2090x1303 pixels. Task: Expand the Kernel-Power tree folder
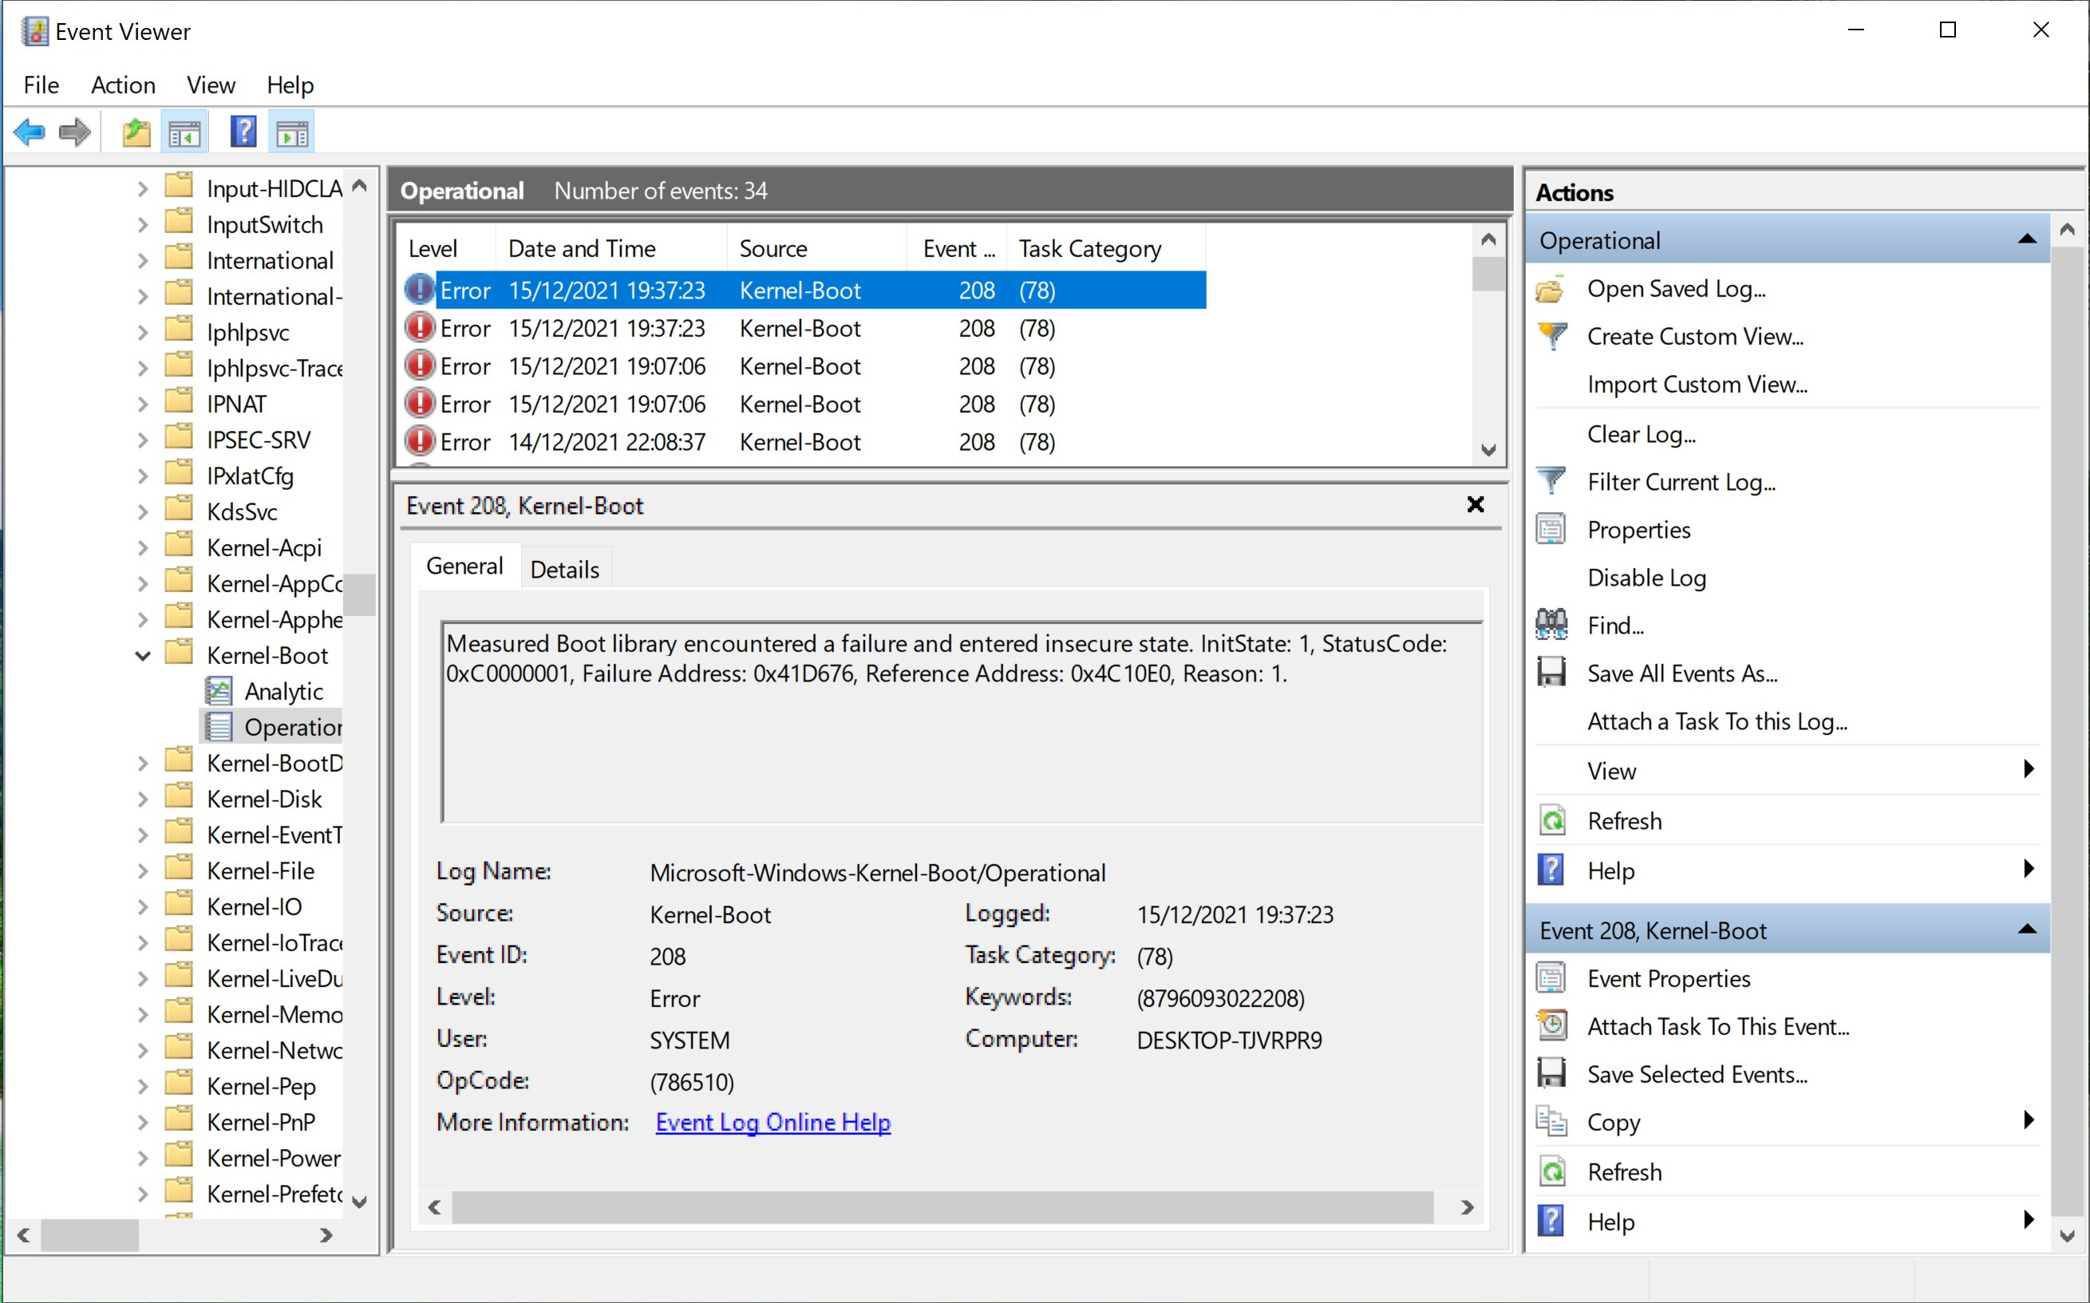(143, 1159)
